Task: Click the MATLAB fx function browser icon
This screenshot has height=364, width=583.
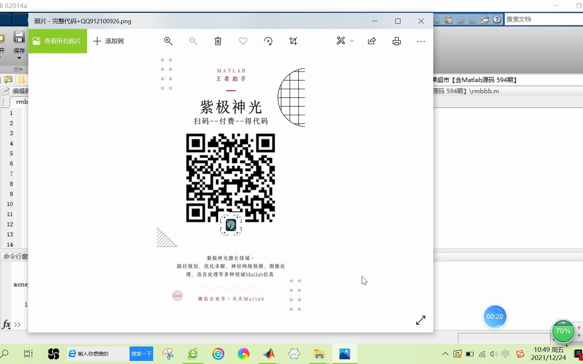Action: [x=6, y=325]
